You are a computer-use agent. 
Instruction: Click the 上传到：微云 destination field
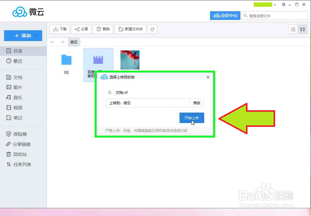(x=148, y=103)
